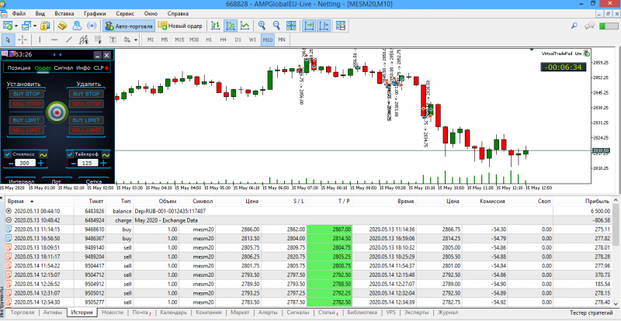This screenshot has width=621, height=321.
Task: Select the M10 timeframe button
Action: pyautogui.click(x=267, y=40)
